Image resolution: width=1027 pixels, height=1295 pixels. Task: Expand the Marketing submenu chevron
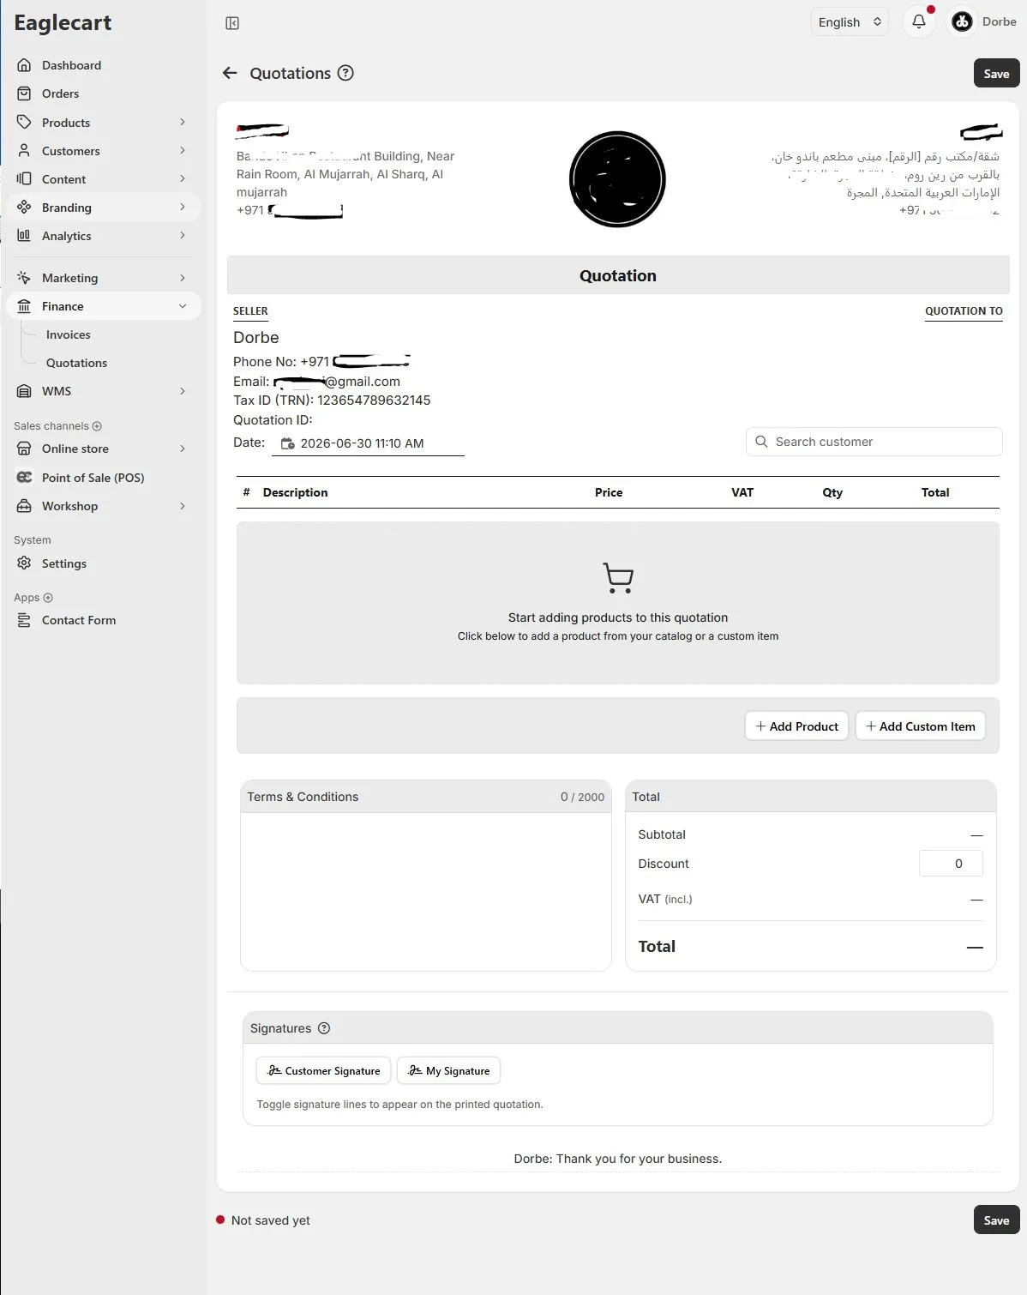click(x=183, y=277)
